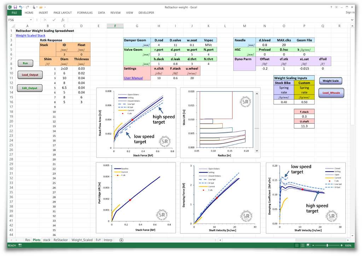This screenshot has height=256, width=362.
Task: Switch to Page Layout view in status bar
Action: [x=303, y=245]
